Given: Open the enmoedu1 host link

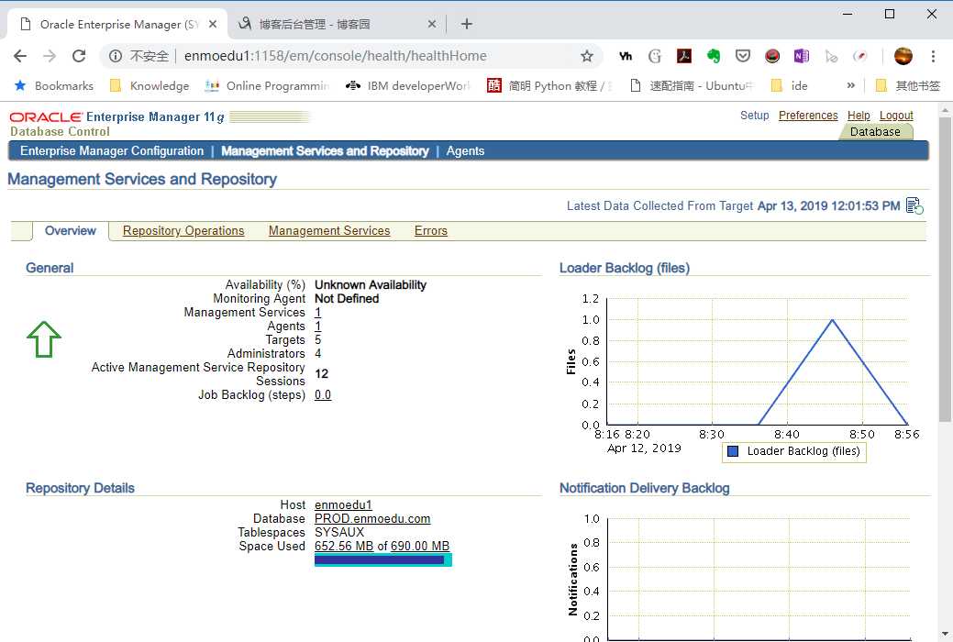Looking at the screenshot, I should (343, 505).
